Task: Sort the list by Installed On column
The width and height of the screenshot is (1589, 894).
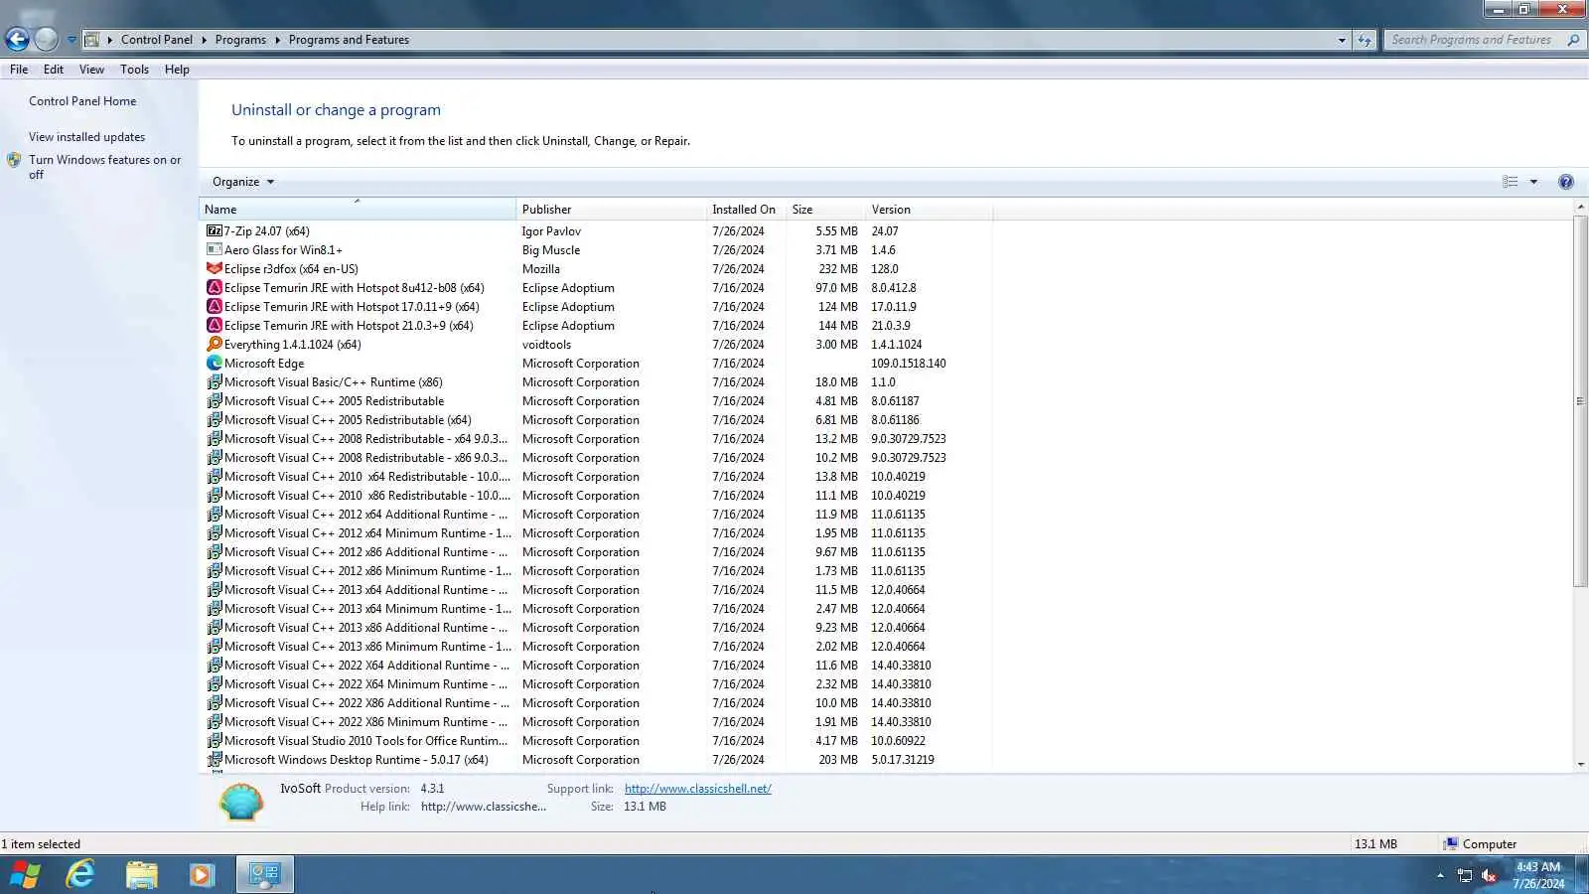Action: tap(746, 210)
